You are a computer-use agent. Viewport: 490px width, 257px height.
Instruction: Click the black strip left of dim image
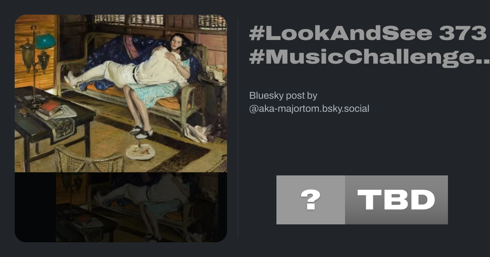point(35,207)
